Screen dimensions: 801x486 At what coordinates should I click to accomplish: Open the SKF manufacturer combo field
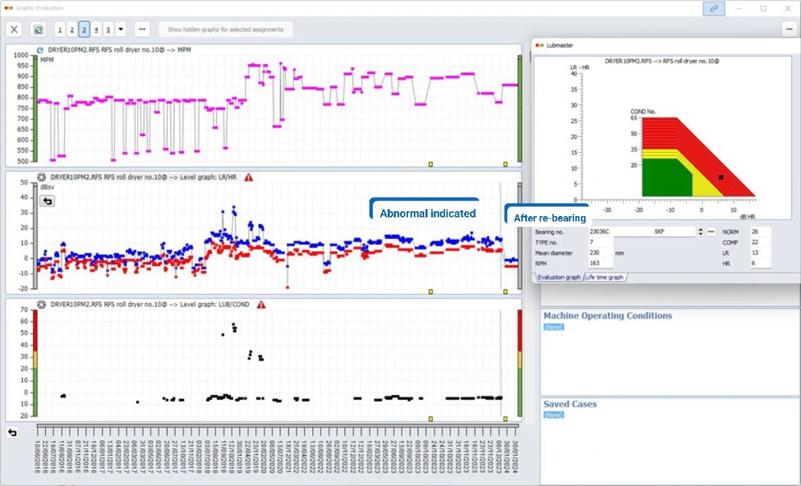[x=675, y=232]
